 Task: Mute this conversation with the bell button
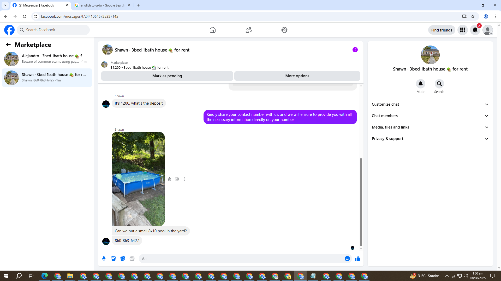[x=420, y=84]
